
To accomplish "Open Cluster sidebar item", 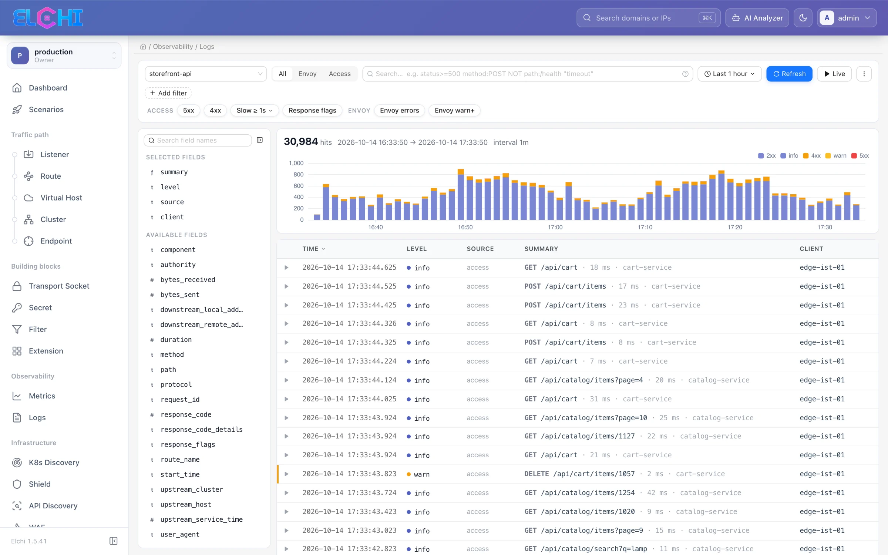I will pos(53,219).
